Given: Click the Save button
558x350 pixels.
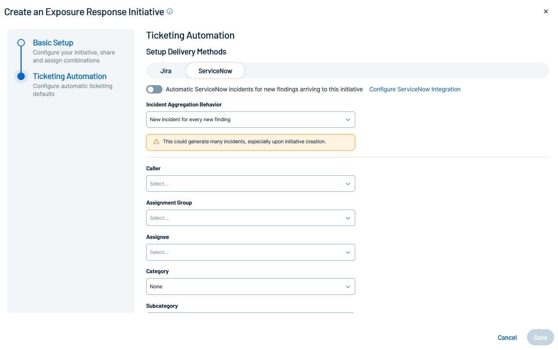Looking at the screenshot, I should pos(540,337).
